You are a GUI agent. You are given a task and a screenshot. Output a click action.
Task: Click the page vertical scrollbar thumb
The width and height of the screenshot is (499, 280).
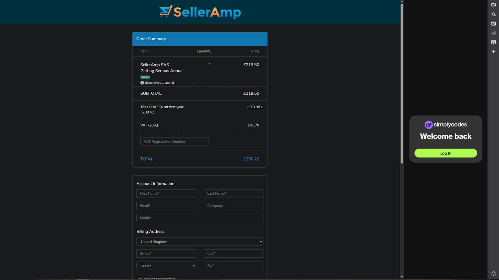402,83
